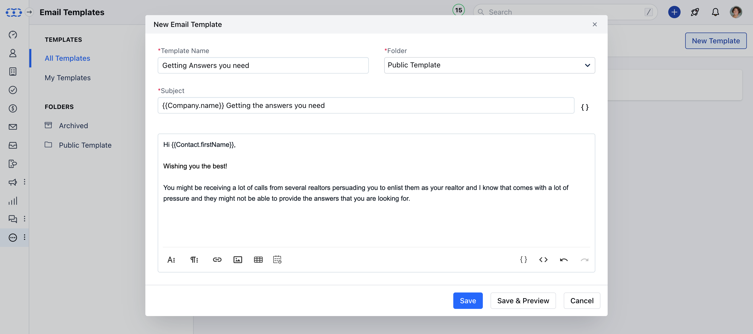Open more options beside the campaigns megaphone

tap(25, 182)
